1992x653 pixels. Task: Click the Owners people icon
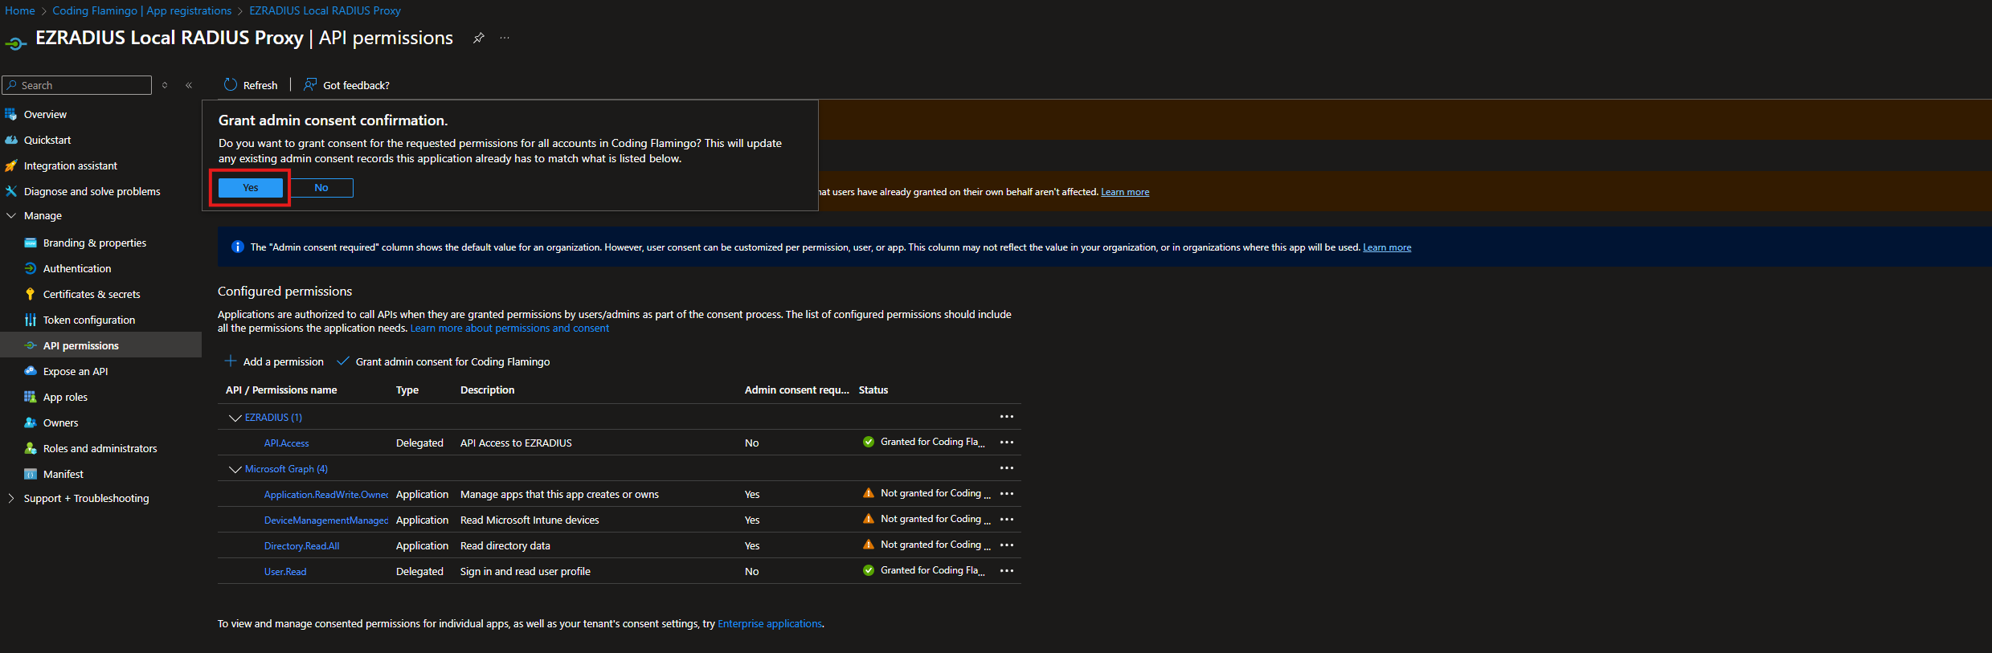click(x=31, y=422)
